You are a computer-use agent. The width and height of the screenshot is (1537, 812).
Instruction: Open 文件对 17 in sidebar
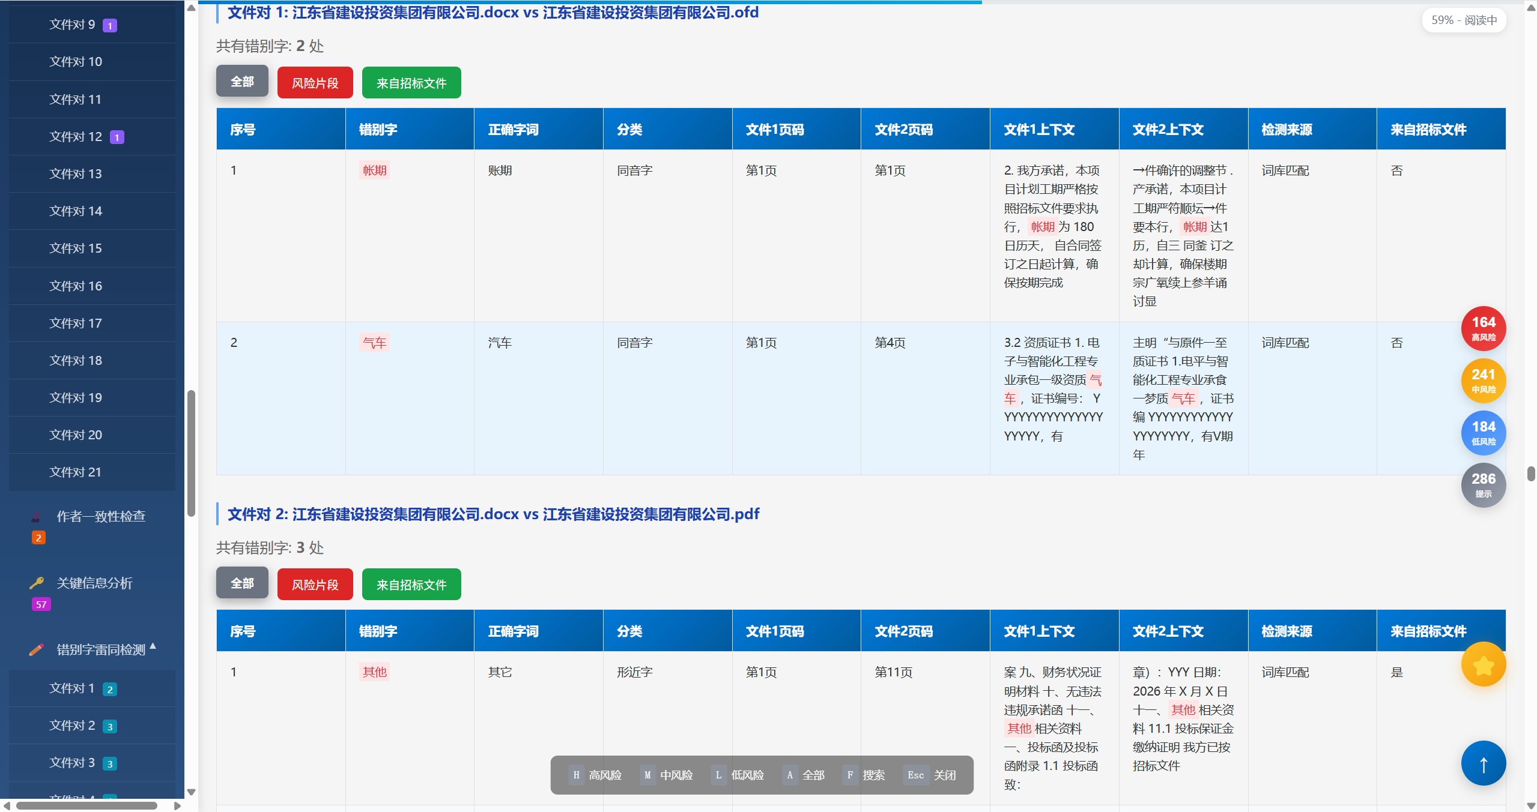[92, 323]
